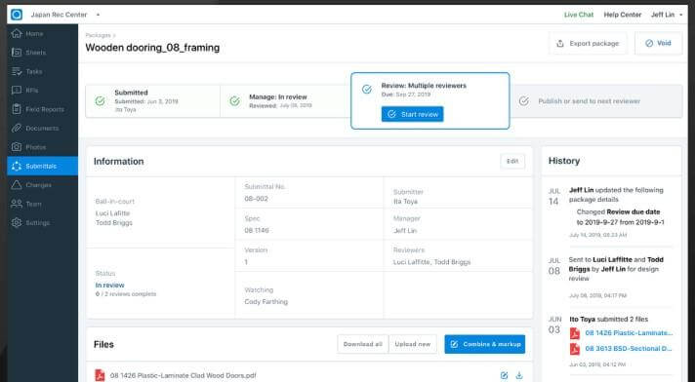Download the Wood Doors.pdf file icon
Screen dimensions: 695x382
point(519,375)
